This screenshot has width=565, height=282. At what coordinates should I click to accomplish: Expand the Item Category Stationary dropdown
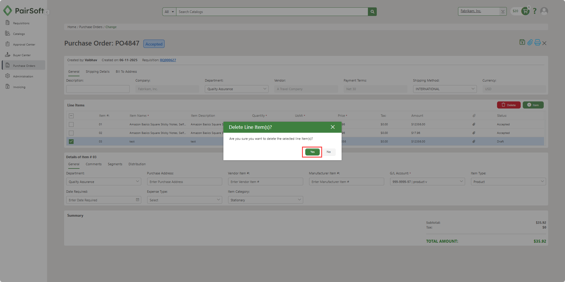(265, 200)
